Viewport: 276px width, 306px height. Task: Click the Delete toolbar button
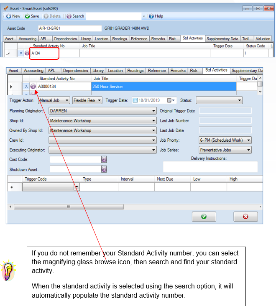tap(52, 16)
